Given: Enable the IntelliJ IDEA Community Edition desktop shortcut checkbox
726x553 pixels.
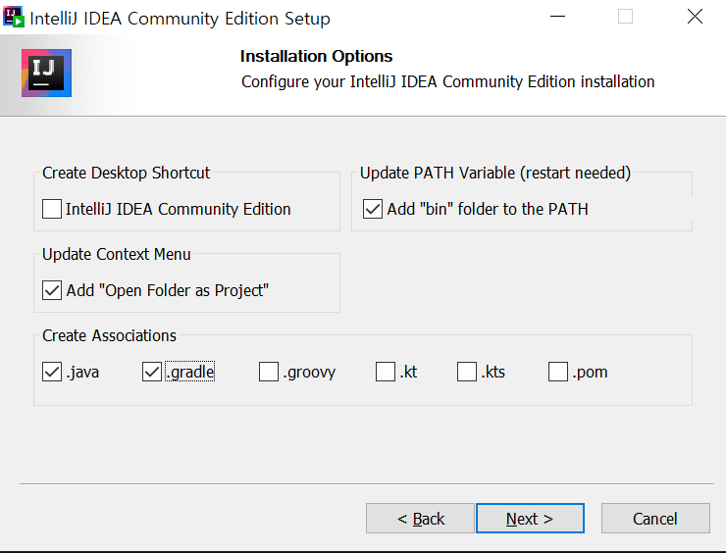Looking at the screenshot, I should (52, 209).
